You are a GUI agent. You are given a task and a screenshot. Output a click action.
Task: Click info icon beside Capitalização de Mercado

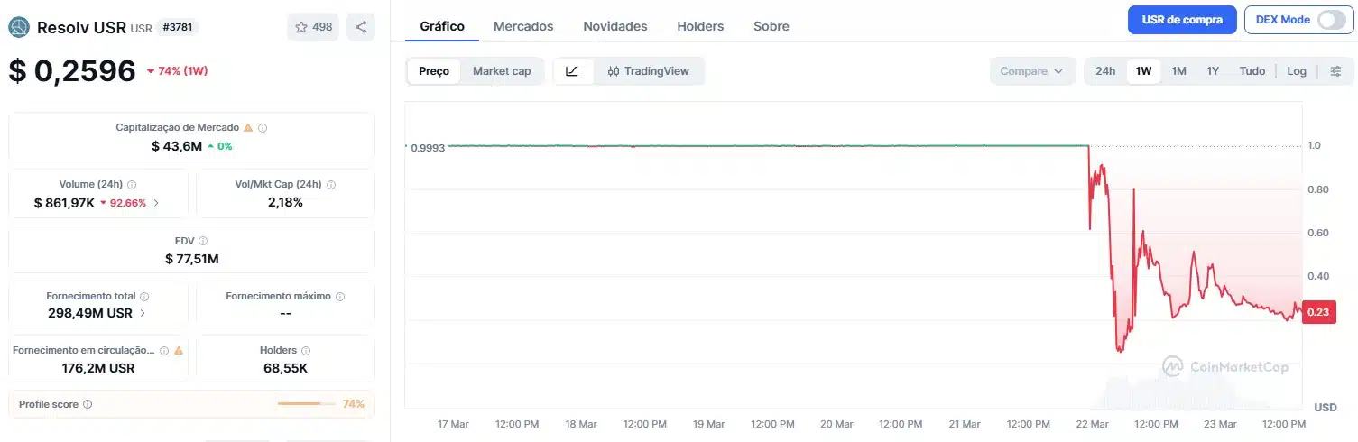(263, 128)
